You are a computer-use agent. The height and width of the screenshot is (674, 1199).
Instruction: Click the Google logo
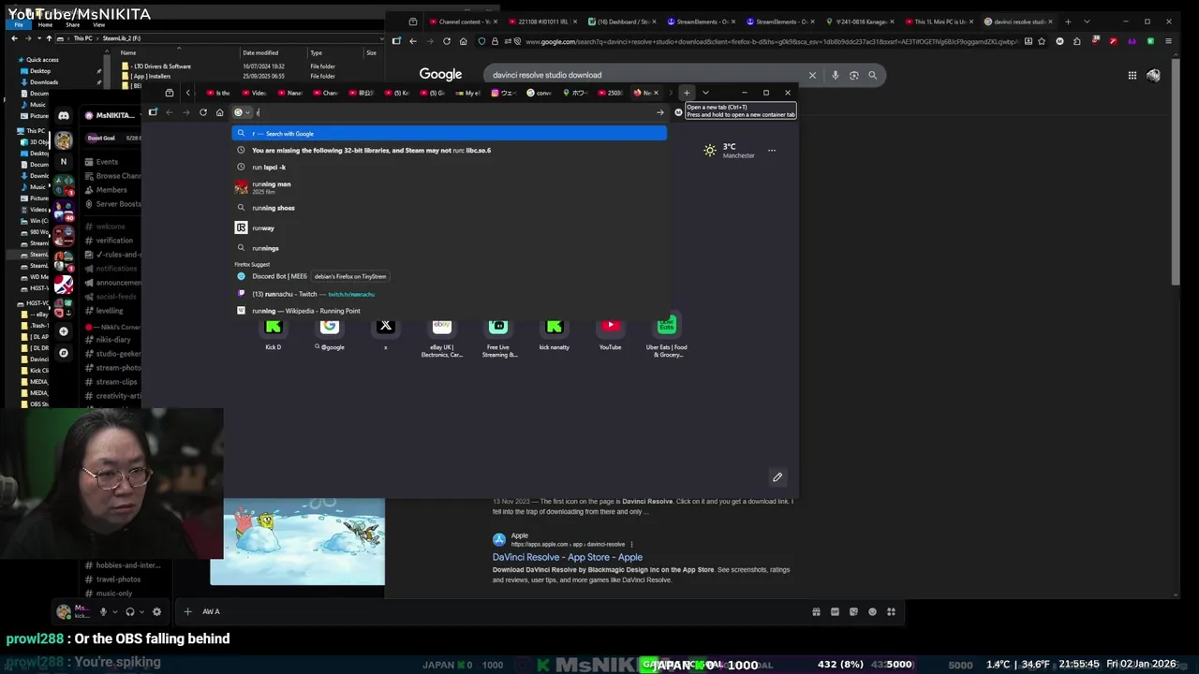coord(440,75)
